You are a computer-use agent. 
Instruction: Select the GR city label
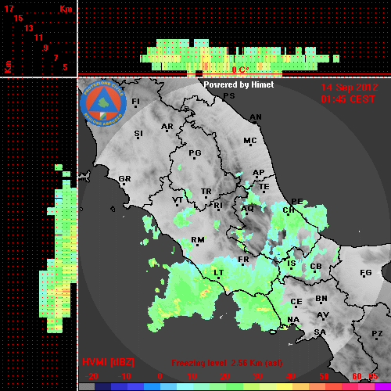click(x=124, y=179)
